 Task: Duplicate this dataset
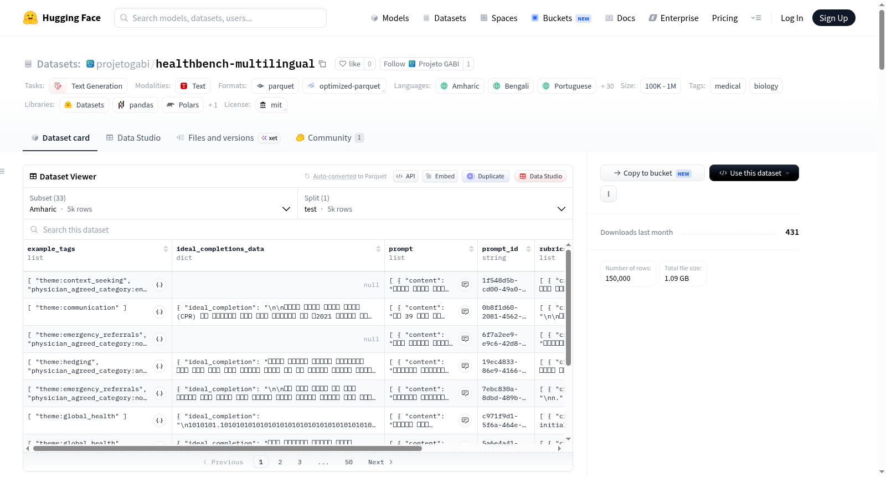pyautogui.click(x=486, y=176)
